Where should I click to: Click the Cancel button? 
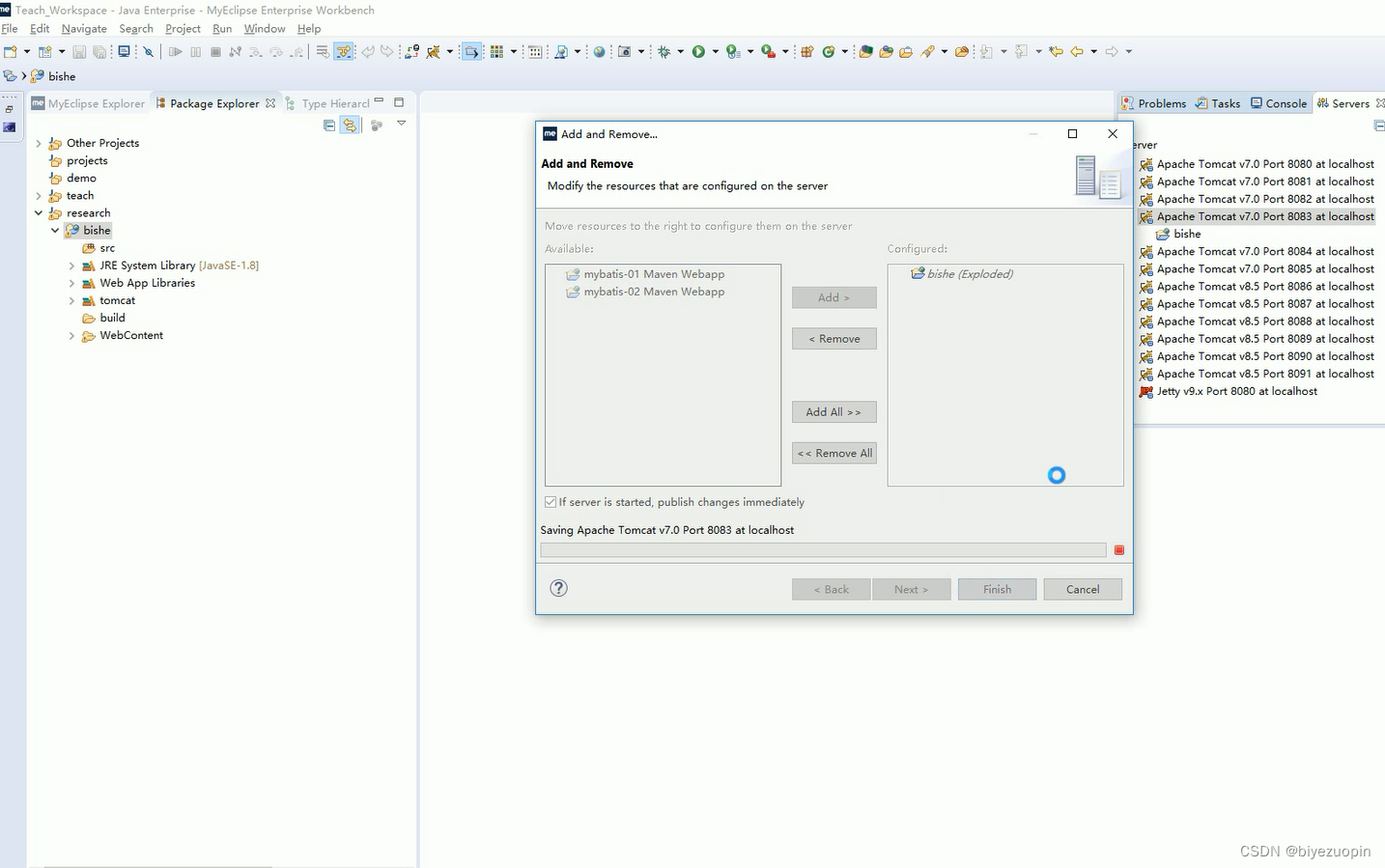pyautogui.click(x=1083, y=589)
